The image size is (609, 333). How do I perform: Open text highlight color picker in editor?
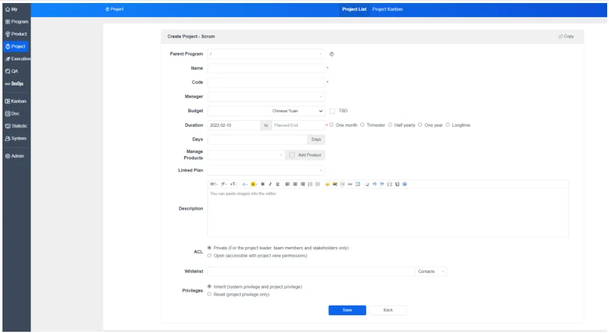[254, 184]
